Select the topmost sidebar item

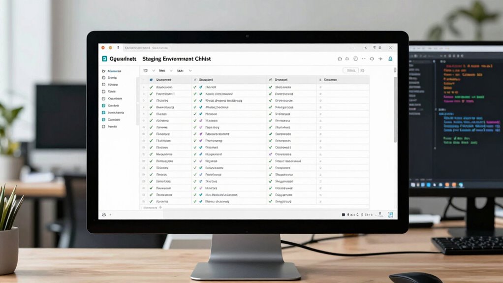(111, 71)
